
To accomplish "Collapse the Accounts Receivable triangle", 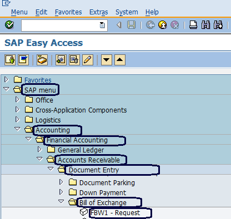I will coord(39,159).
